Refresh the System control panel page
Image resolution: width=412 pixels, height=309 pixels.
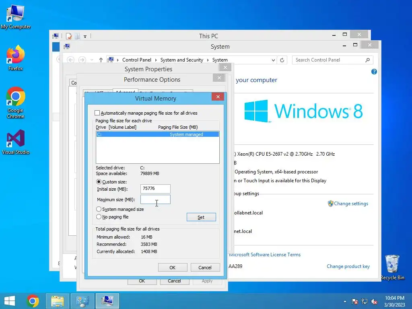(x=282, y=60)
